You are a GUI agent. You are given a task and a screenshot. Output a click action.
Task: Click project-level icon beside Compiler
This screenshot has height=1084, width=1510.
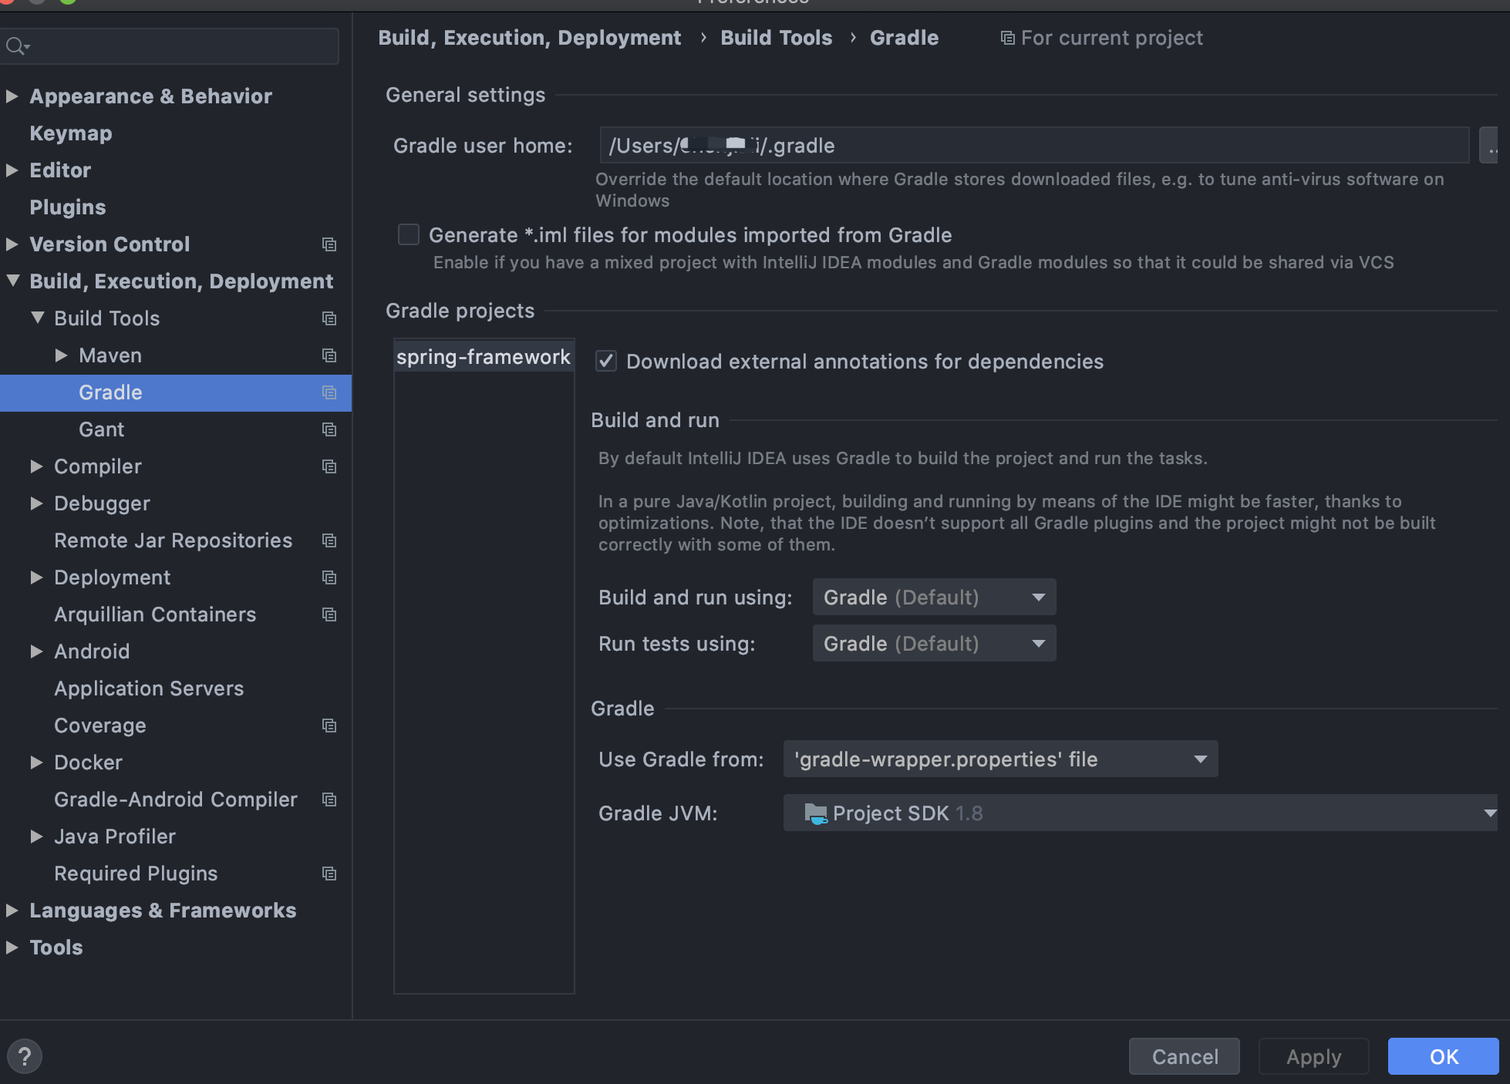click(x=329, y=466)
